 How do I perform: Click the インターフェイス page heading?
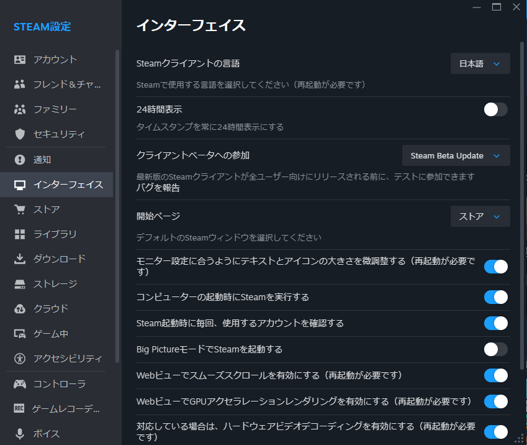point(191,25)
